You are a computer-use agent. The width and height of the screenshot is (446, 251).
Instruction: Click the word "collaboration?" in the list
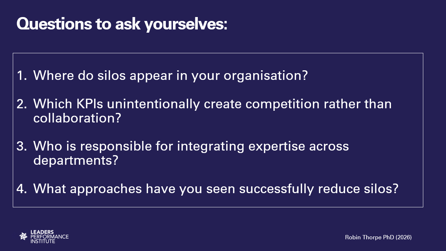77,118
